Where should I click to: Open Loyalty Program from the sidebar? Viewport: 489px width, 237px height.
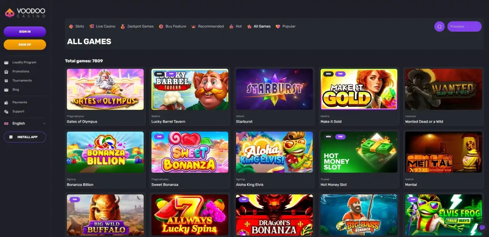click(x=24, y=62)
